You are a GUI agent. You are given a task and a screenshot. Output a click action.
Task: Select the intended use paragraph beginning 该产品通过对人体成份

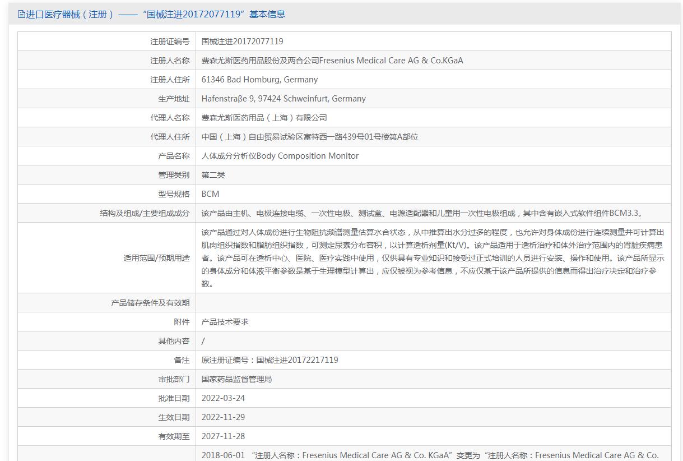[x=433, y=258]
